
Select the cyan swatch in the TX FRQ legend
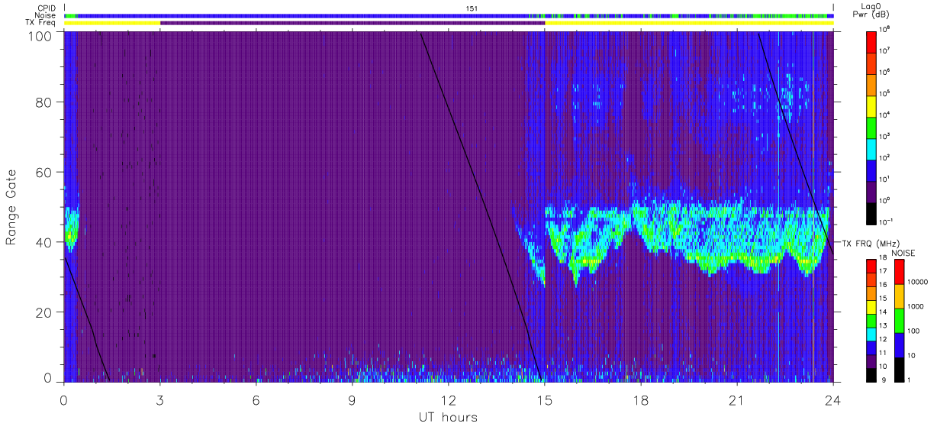click(x=871, y=334)
